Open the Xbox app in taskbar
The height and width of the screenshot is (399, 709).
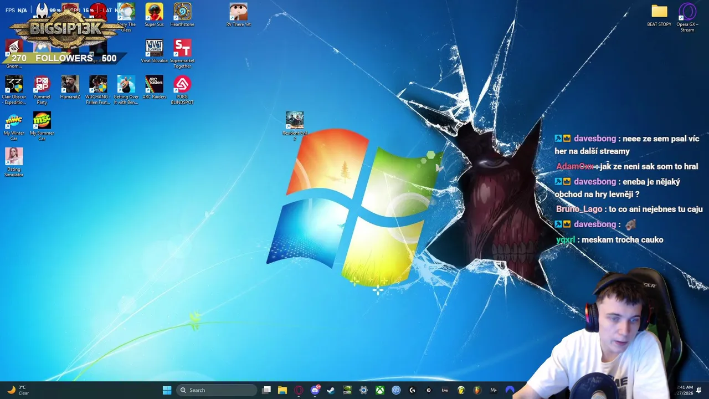(x=380, y=390)
